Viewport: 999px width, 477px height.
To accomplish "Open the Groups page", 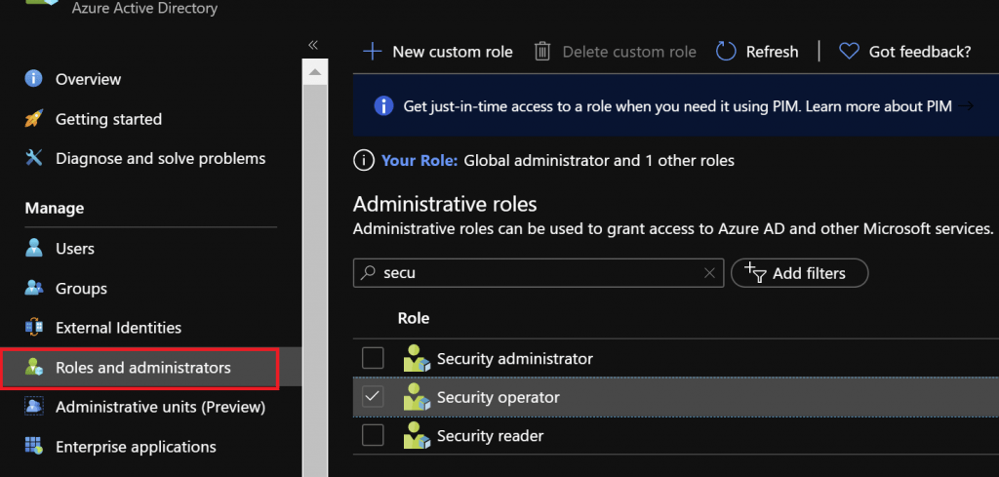I will coord(81,289).
